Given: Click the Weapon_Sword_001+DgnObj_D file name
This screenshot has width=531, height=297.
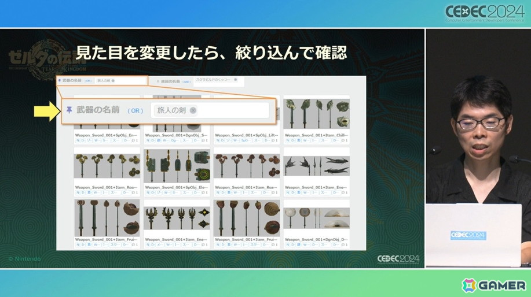Looking at the screenshot, I should (x=316, y=240).
